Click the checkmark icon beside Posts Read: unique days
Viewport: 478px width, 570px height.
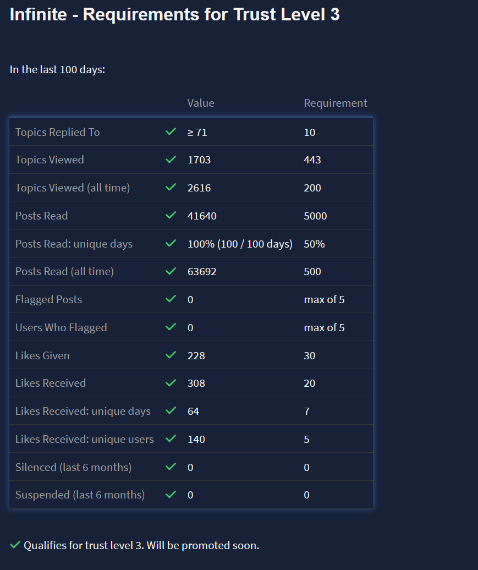(x=171, y=243)
